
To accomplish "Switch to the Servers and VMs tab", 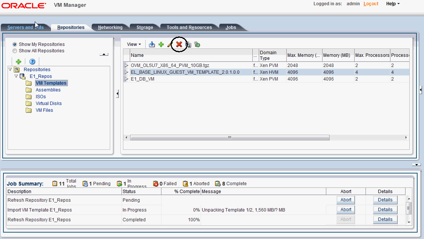I will click(25, 27).
